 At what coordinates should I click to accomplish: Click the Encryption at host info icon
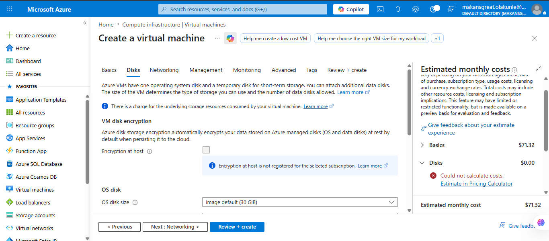coord(150,151)
